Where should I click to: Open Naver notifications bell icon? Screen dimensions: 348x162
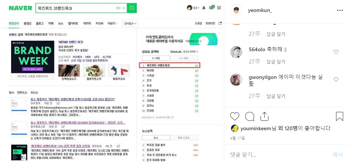coord(204,8)
